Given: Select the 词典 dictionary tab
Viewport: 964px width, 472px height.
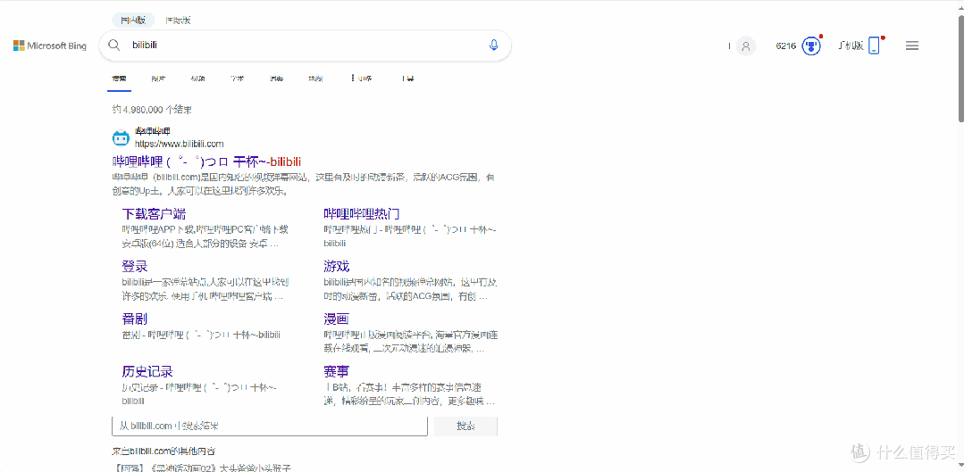Looking at the screenshot, I should point(276,79).
